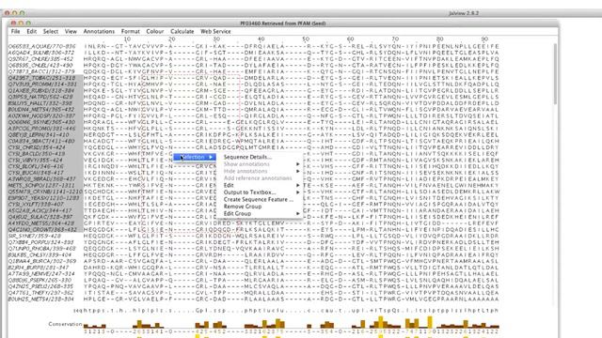Select the Q47T61_THEFY sequence name

[x=40, y=293]
